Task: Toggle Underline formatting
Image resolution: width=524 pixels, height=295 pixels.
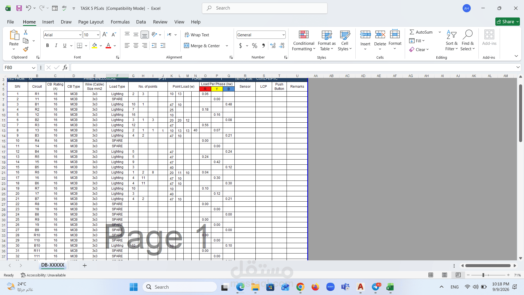Action: 65,46
